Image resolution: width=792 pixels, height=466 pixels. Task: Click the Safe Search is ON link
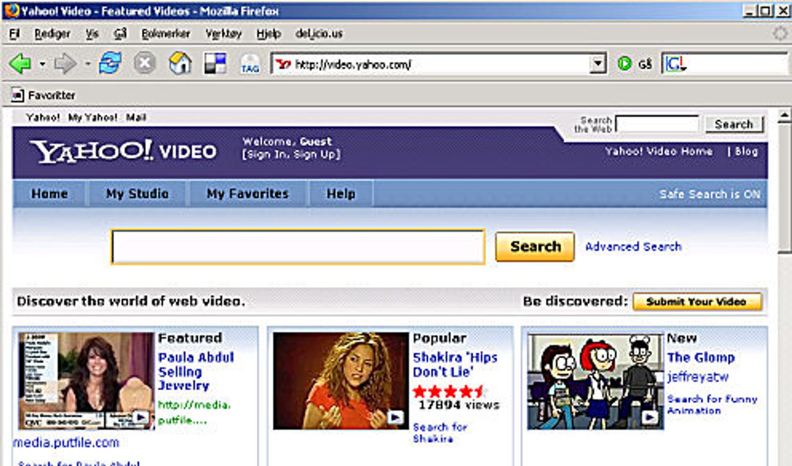[710, 194]
